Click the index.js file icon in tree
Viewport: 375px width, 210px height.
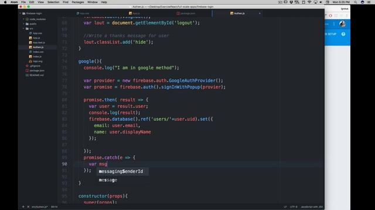click(30, 57)
